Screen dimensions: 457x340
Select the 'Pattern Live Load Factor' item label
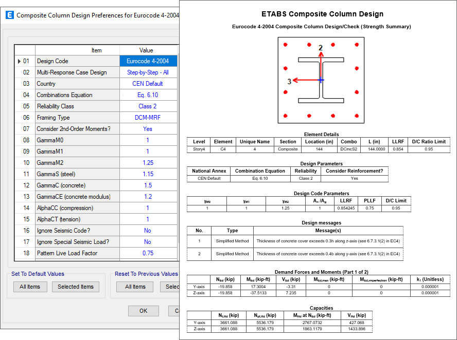[x=67, y=253]
